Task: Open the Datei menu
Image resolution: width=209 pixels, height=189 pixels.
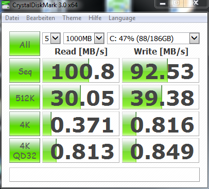Action: [x=12, y=18]
